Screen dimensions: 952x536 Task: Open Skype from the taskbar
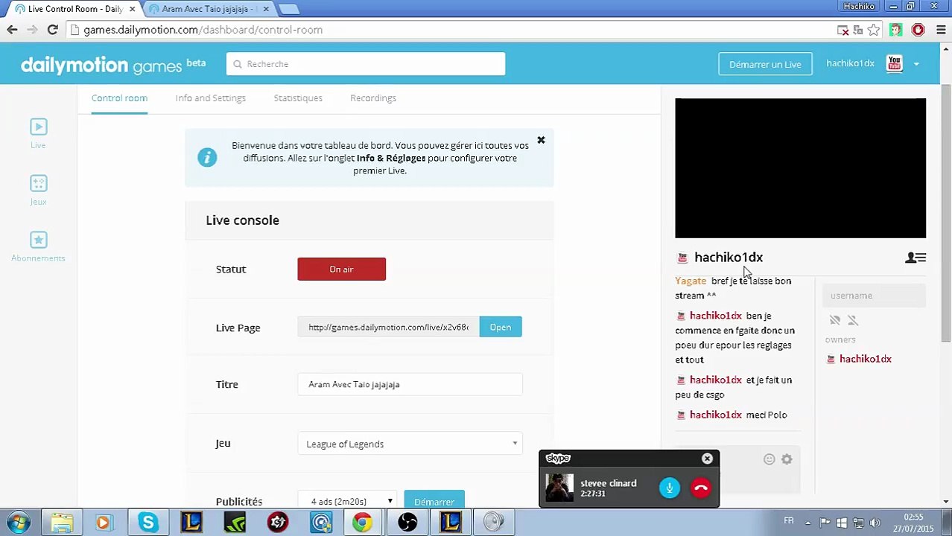click(x=148, y=522)
